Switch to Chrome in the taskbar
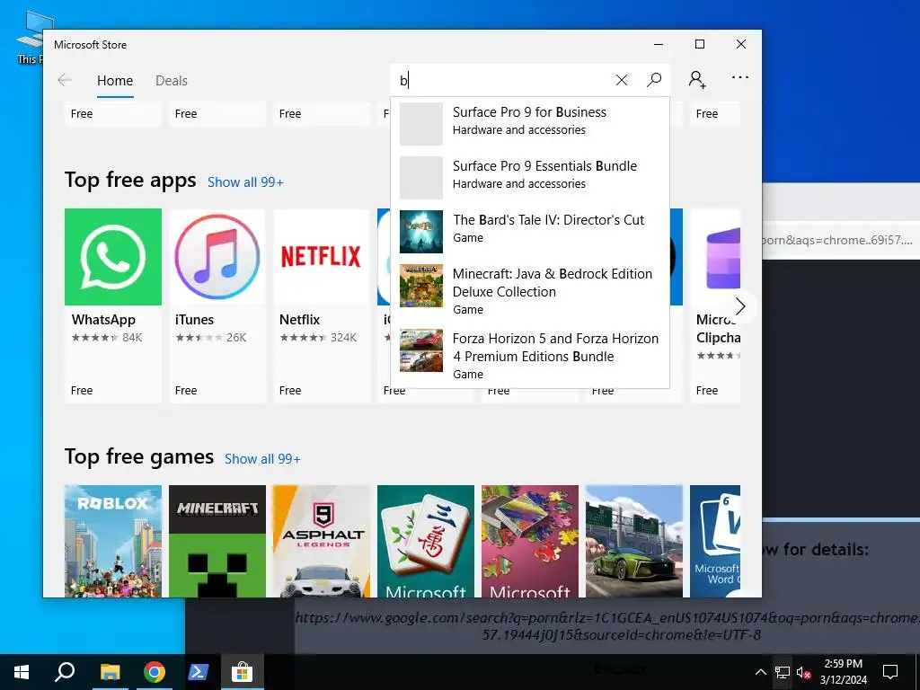Viewport: 920px width, 690px height. [155, 672]
